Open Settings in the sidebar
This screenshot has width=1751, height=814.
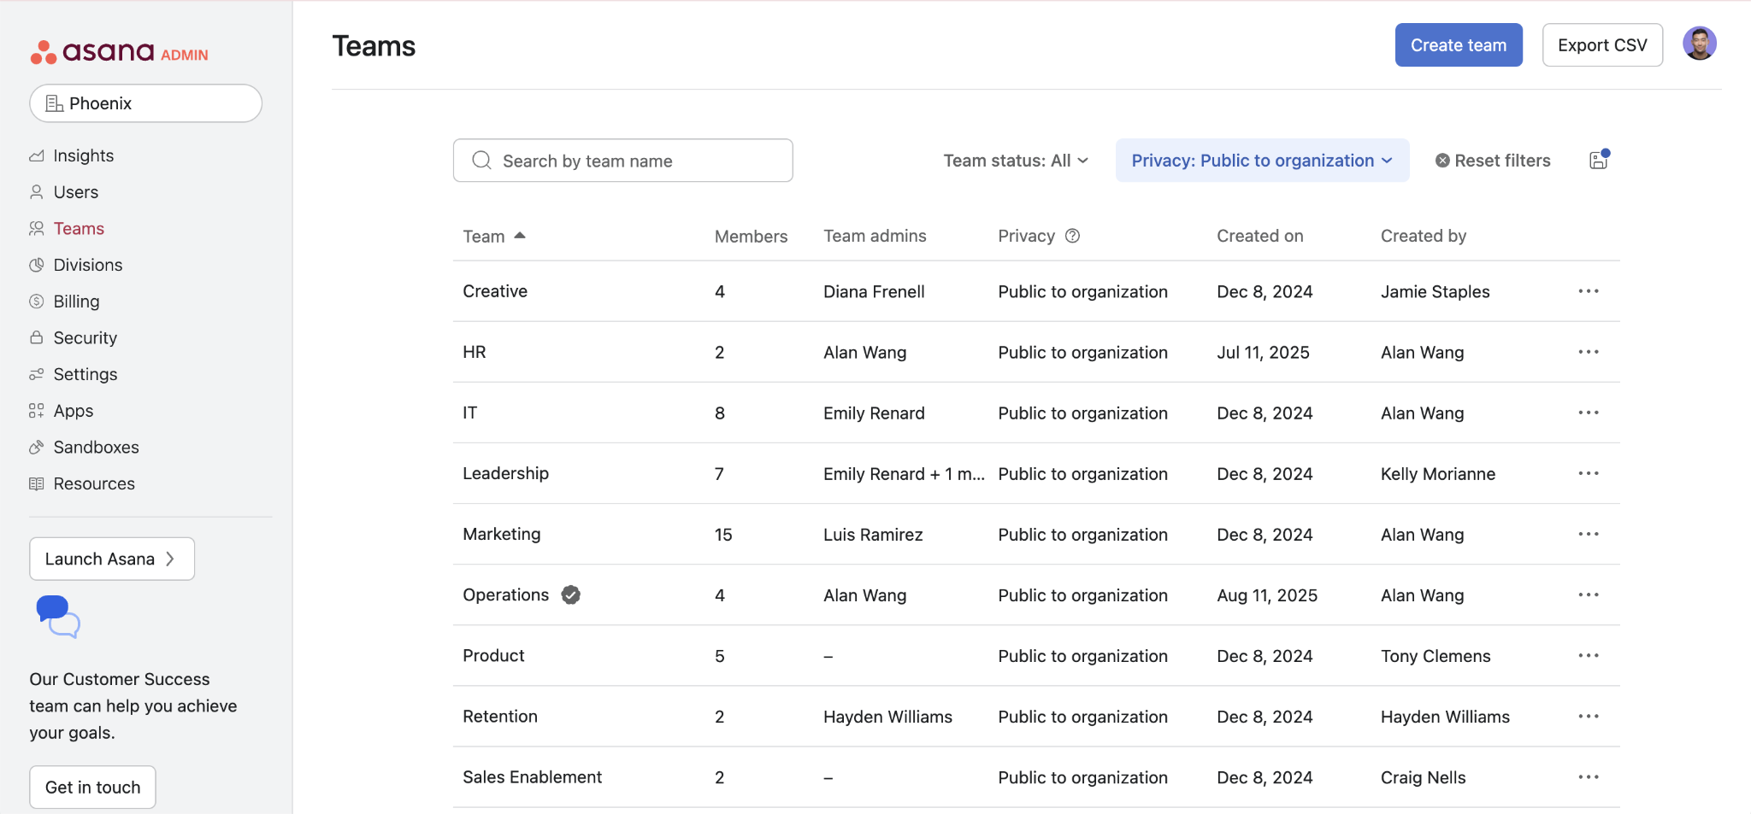pos(85,374)
